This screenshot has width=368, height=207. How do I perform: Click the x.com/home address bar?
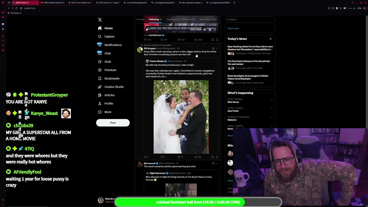click(30, 8)
